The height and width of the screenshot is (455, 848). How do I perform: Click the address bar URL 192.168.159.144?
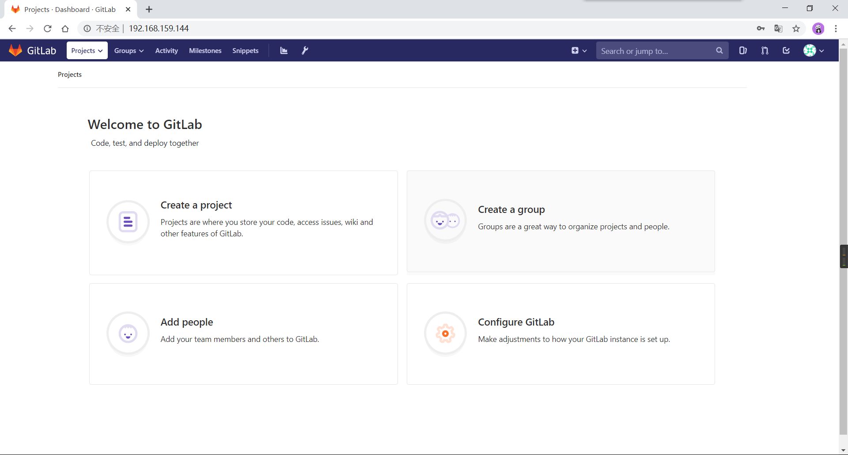(159, 28)
